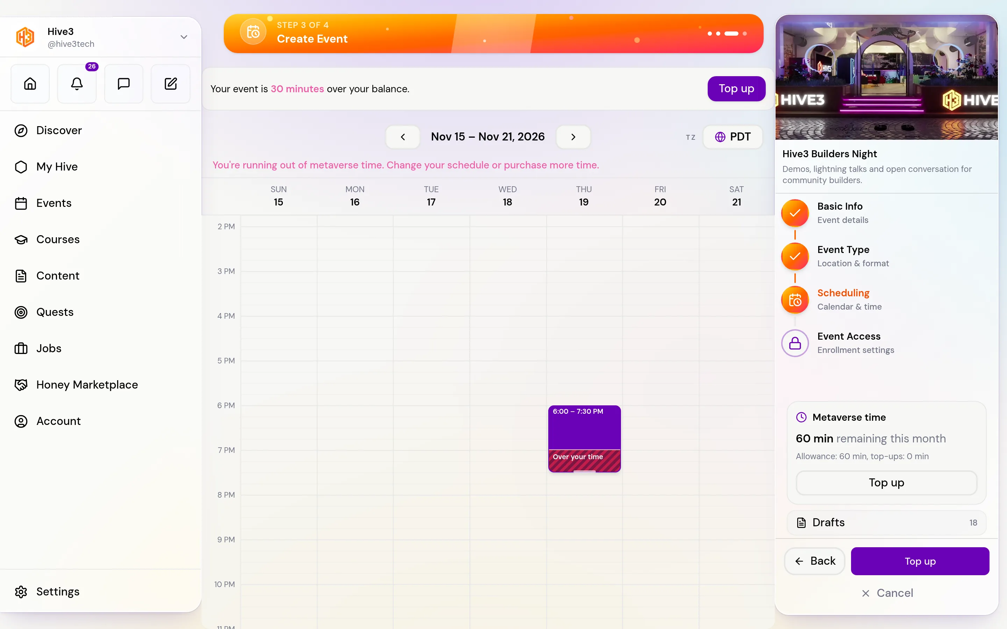Screen dimensions: 1007x629
Task: Click the Create Event banner calendar icon
Action: click(x=253, y=31)
